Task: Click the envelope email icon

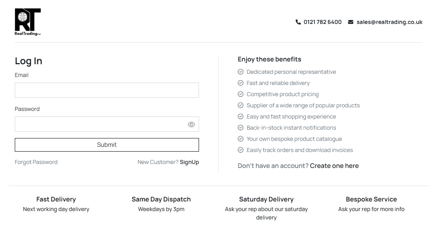Action: [x=350, y=22]
